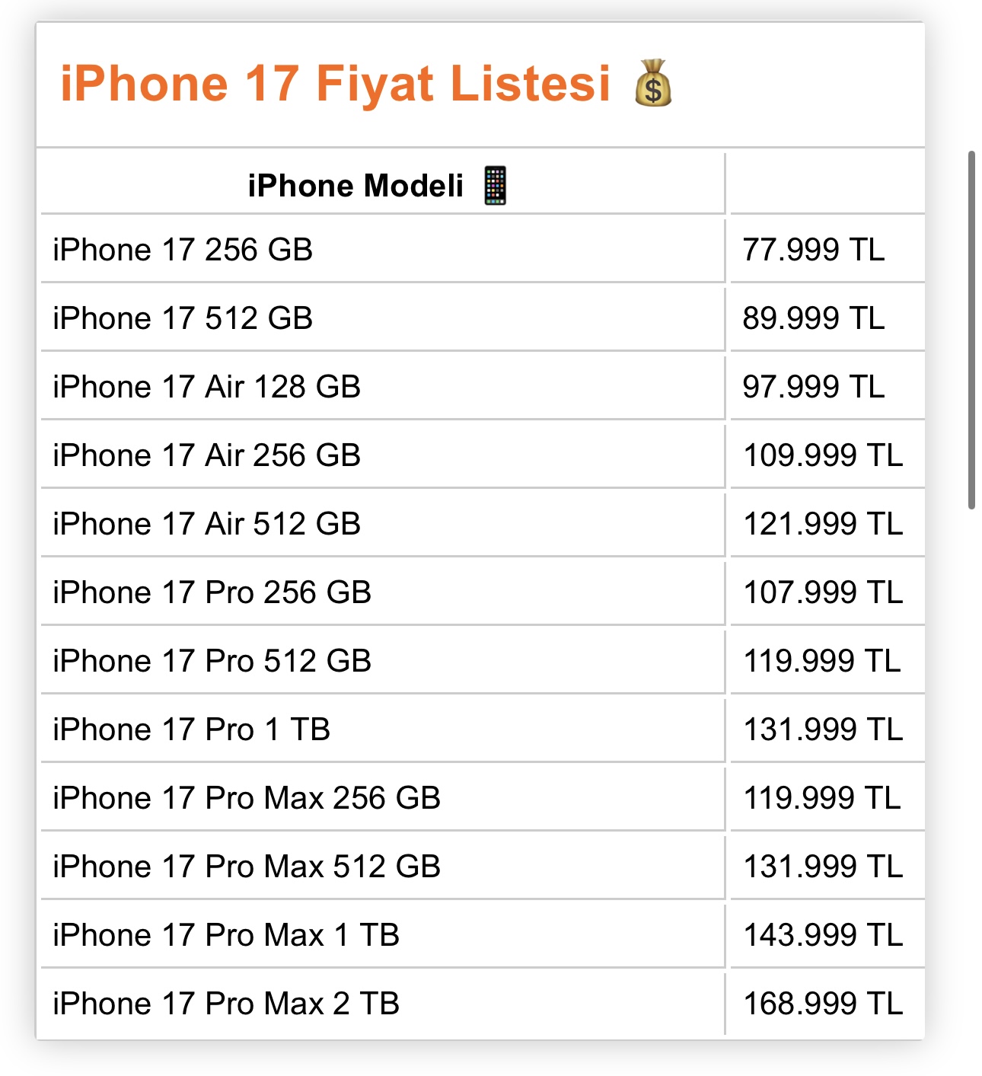Image resolution: width=982 pixels, height=1076 pixels.
Task: Click the vertical scrollbar thumb
Action: (x=971, y=329)
